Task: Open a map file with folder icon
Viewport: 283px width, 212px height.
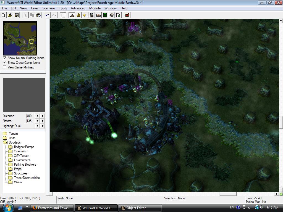Action: click(x=10, y=15)
